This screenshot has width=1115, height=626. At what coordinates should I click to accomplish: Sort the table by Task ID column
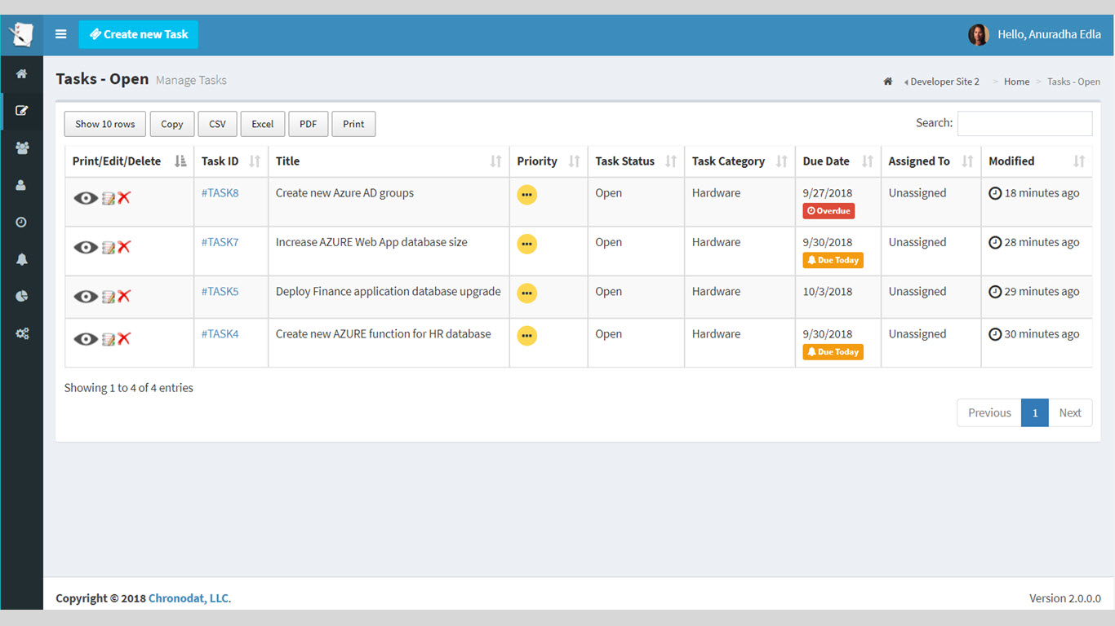[x=231, y=161]
